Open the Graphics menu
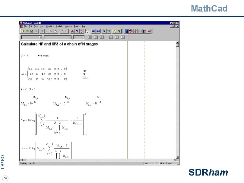Screen dimensions: 244x183 pyautogui.click(x=50, y=26)
